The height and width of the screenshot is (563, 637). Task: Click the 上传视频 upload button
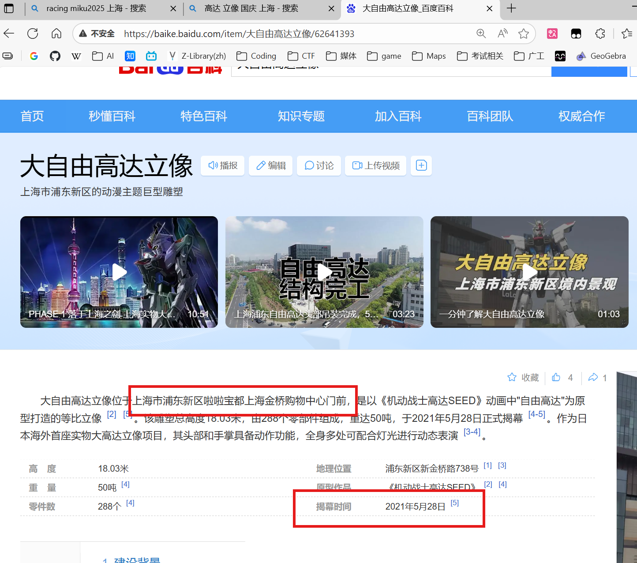pyautogui.click(x=376, y=165)
